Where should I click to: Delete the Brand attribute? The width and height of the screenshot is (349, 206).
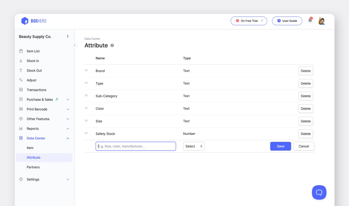[x=306, y=71]
